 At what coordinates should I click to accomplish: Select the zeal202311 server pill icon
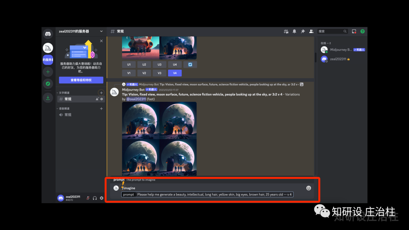click(48, 60)
